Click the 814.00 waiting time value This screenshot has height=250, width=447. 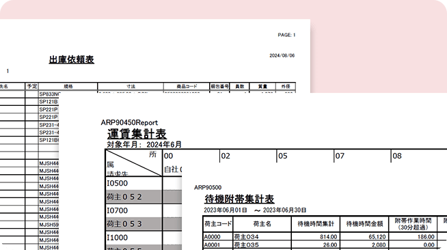328,237
